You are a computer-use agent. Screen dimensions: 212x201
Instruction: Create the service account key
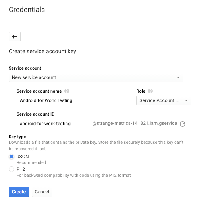[x=19, y=192]
